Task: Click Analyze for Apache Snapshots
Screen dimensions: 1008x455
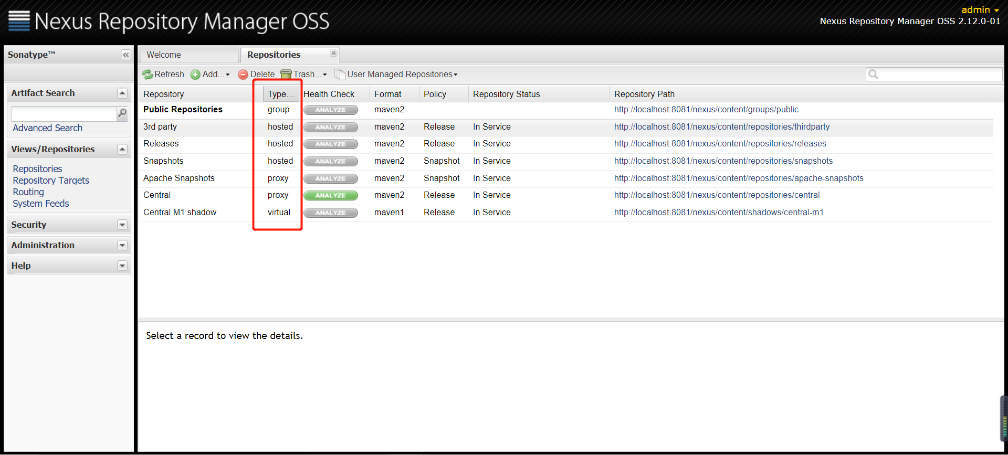Action: [331, 178]
